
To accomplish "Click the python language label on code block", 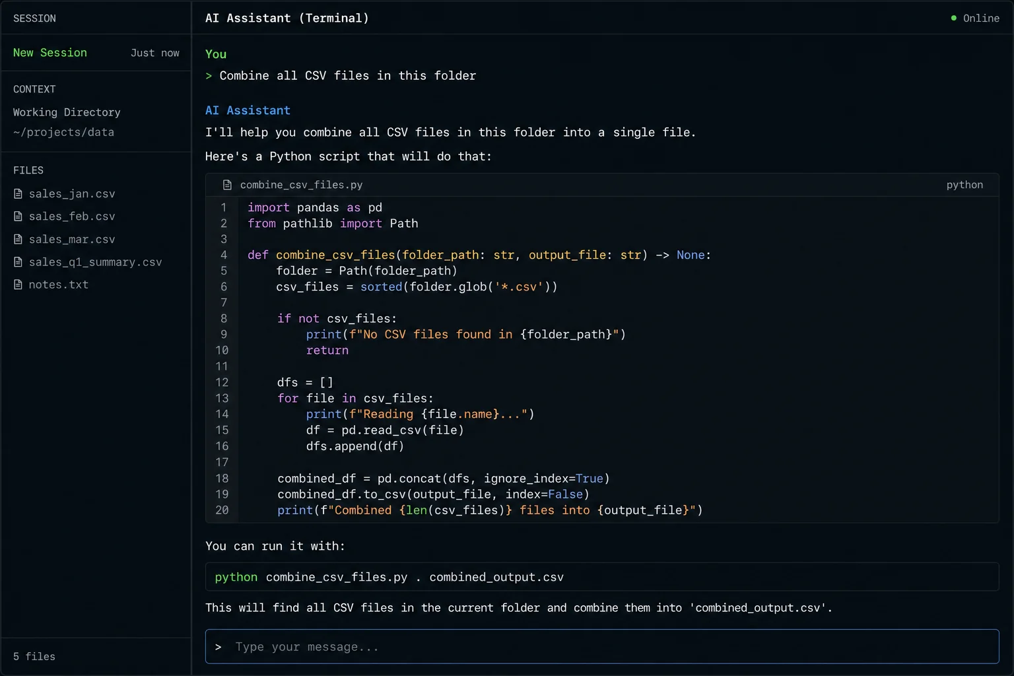I will pos(964,185).
